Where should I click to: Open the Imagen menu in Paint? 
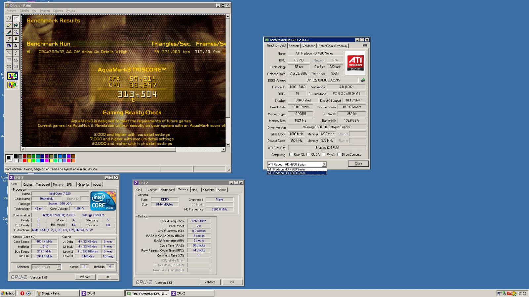[45, 11]
